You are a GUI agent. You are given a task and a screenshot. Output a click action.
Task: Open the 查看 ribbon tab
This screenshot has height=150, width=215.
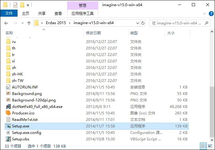(58, 13)
